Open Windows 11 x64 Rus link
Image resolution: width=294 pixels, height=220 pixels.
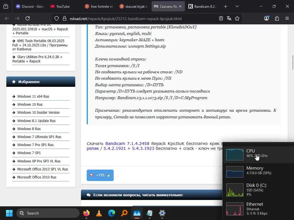click(x=33, y=96)
